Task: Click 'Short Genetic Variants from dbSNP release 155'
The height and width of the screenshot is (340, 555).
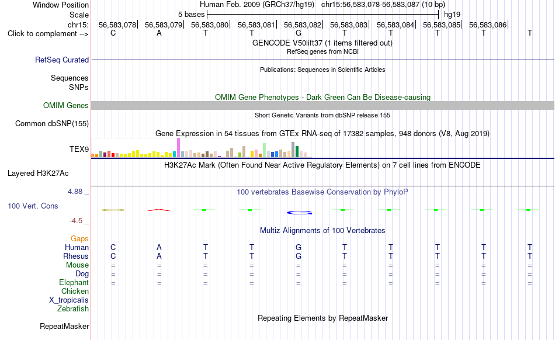Action: coord(322,115)
